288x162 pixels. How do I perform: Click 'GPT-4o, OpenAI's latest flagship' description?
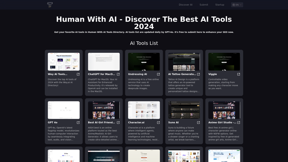(64, 133)
